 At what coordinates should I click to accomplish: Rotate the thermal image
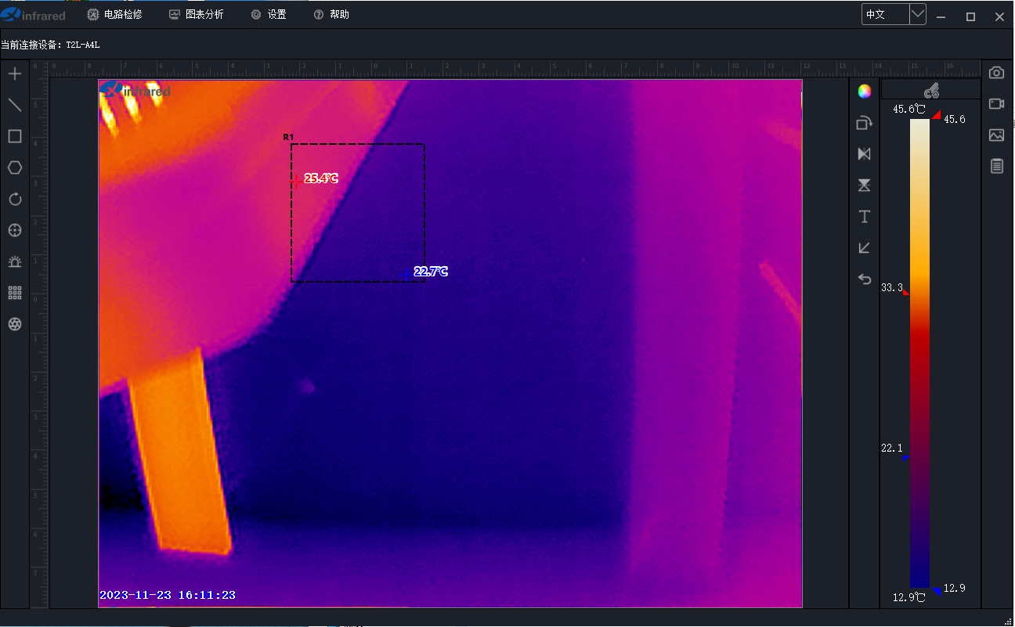(x=865, y=123)
